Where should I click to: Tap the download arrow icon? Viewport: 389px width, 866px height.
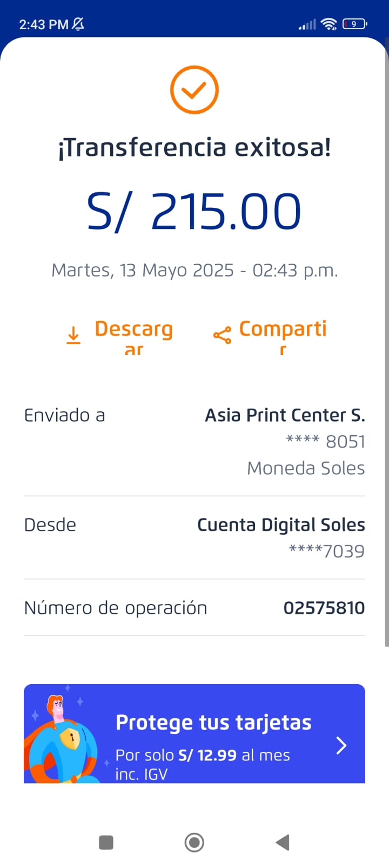click(x=73, y=335)
